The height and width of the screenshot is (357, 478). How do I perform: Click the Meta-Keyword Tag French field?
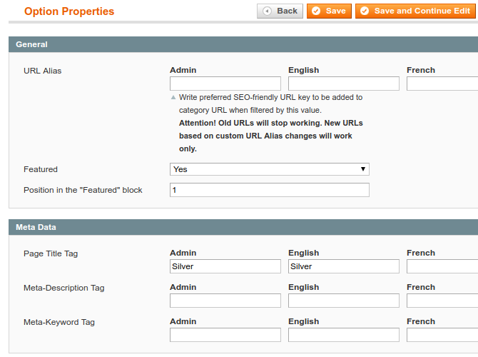tap(442, 335)
